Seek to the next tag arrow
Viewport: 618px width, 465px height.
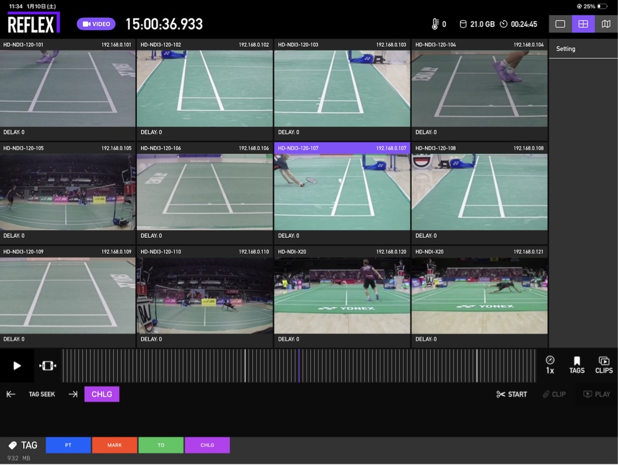(x=73, y=394)
